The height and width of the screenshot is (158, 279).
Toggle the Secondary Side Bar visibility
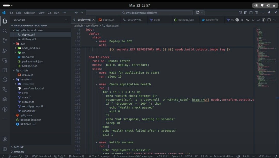[257, 13]
